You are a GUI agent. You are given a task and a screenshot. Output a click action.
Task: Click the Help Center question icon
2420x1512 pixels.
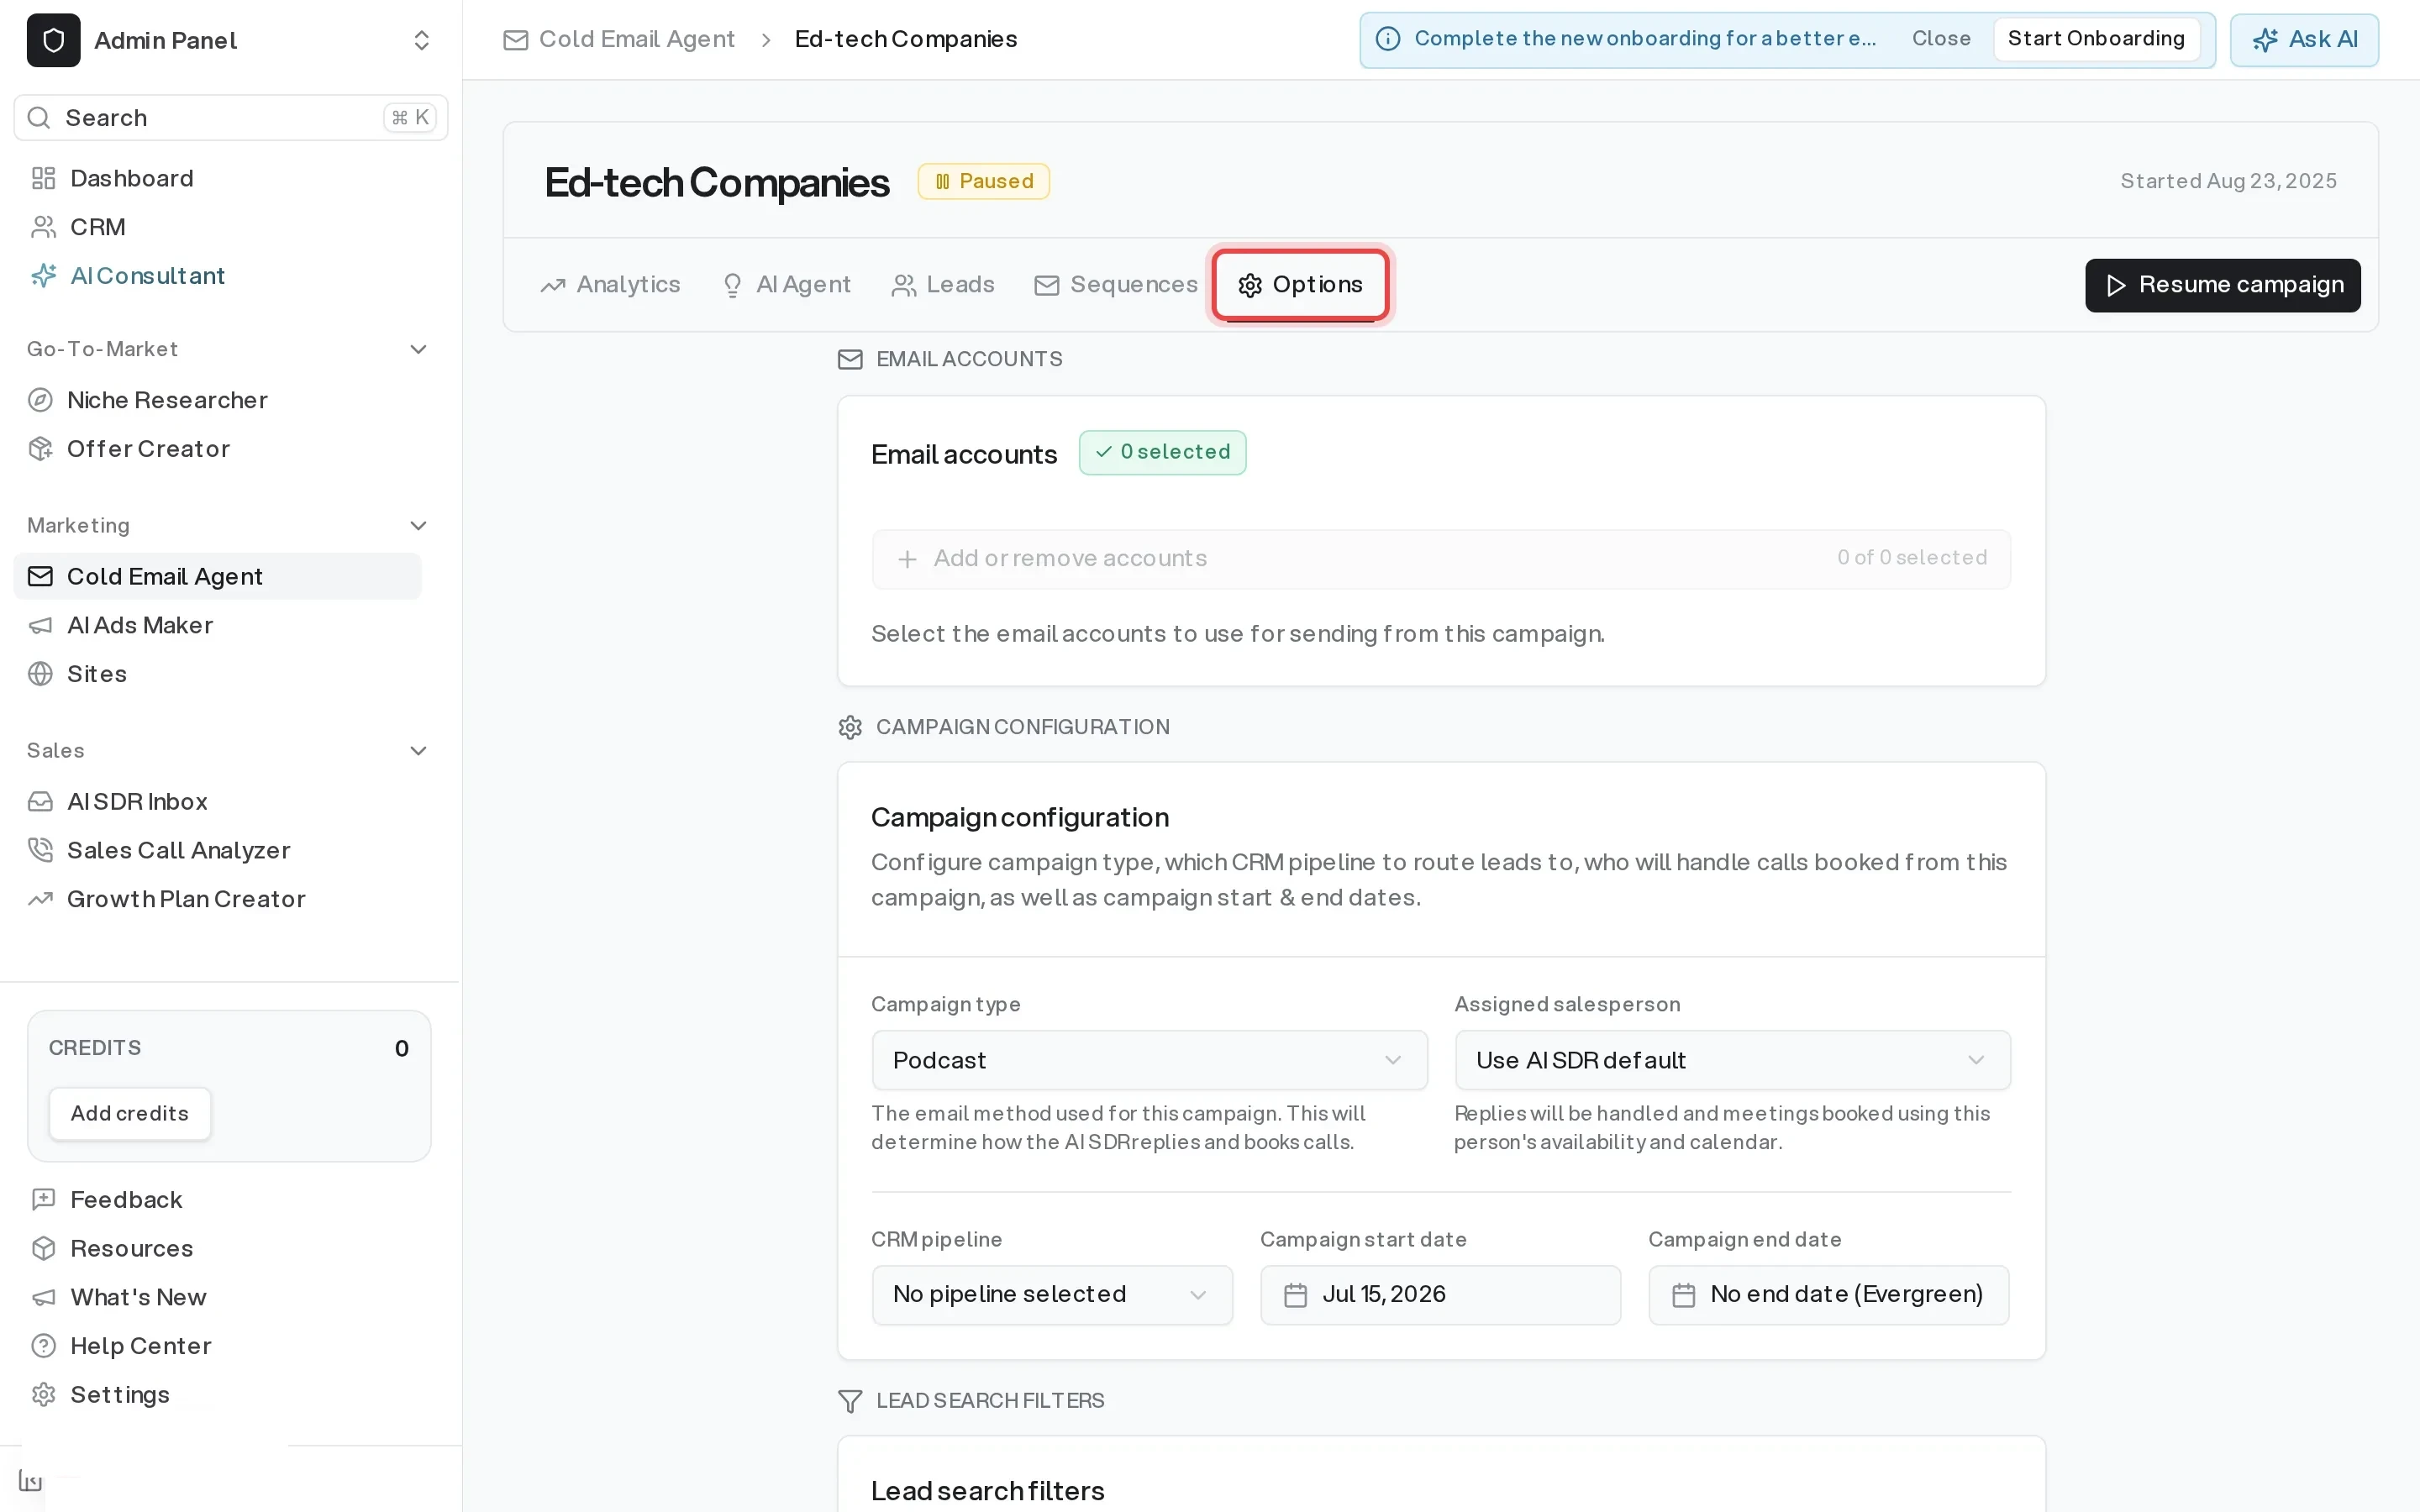pyautogui.click(x=43, y=1346)
